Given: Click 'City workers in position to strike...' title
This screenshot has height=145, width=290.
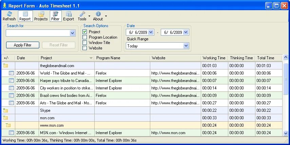Looking at the screenshot, I should [x=66, y=88].
